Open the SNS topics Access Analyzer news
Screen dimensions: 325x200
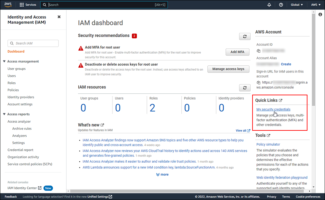pyautogui.click(x=163, y=142)
